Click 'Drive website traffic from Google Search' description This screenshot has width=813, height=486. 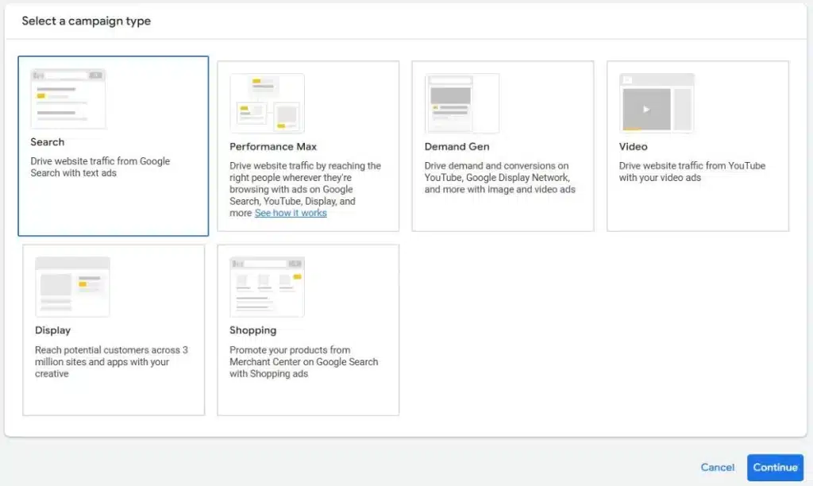(100, 167)
